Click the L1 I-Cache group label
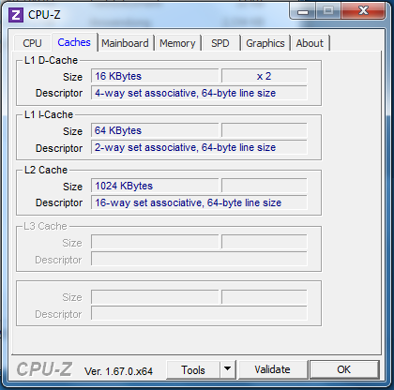The width and height of the screenshot is (394, 390). point(49,114)
